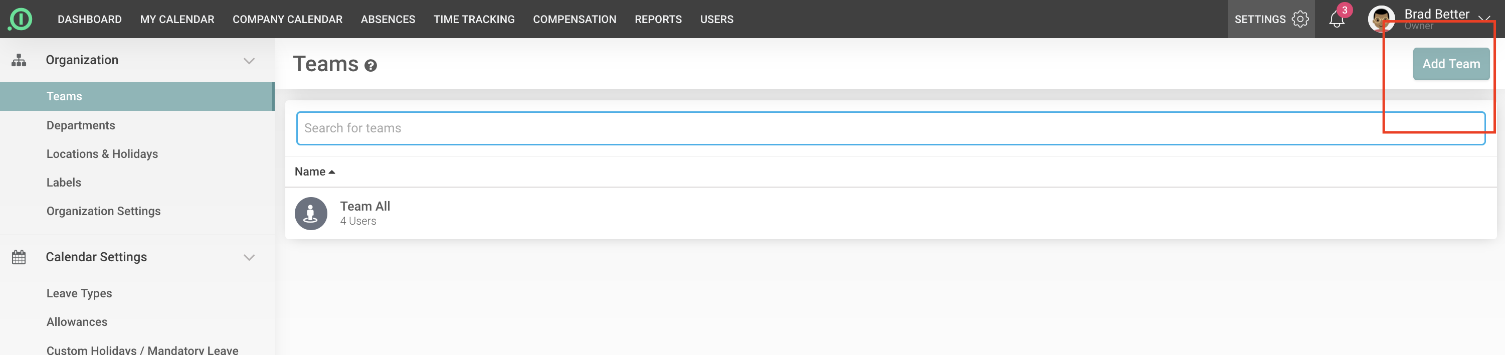This screenshot has height=355, width=1505.
Task: Open Departments in the sidebar
Action: pos(81,125)
